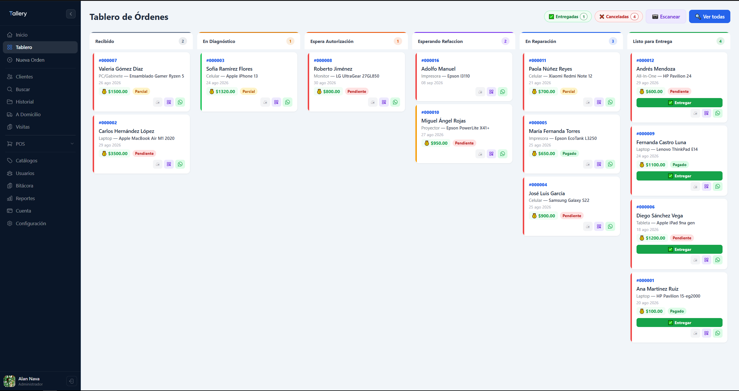This screenshot has width=739, height=391.
Task: Open Catálogos from the sidebar
Action: click(40, 161)
